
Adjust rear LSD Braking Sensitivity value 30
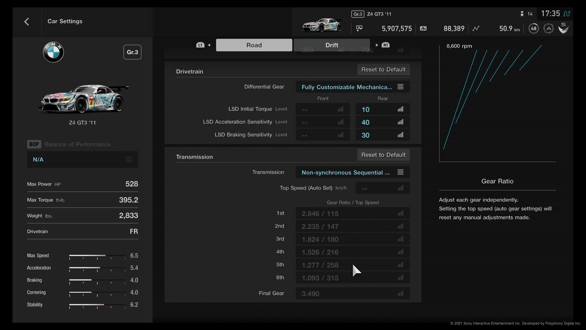(382, 135)
